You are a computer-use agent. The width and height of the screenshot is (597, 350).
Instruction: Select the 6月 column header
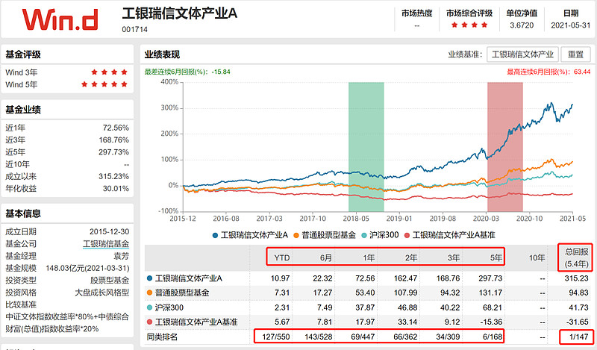click(x=325, y=257)
